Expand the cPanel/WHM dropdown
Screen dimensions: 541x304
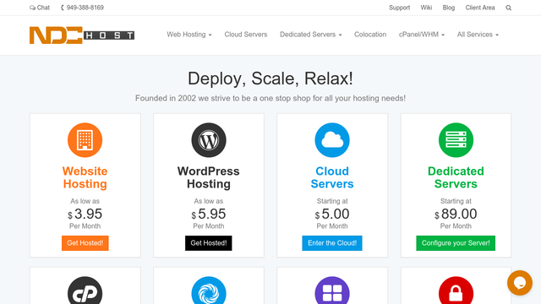click(422, 35)
